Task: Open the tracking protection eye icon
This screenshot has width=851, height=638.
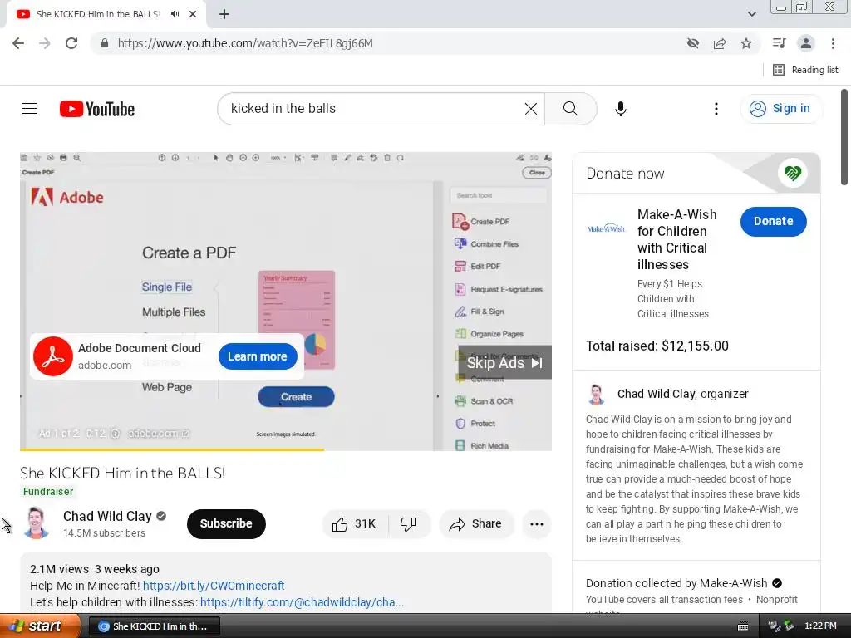Action: pos(692,43)
